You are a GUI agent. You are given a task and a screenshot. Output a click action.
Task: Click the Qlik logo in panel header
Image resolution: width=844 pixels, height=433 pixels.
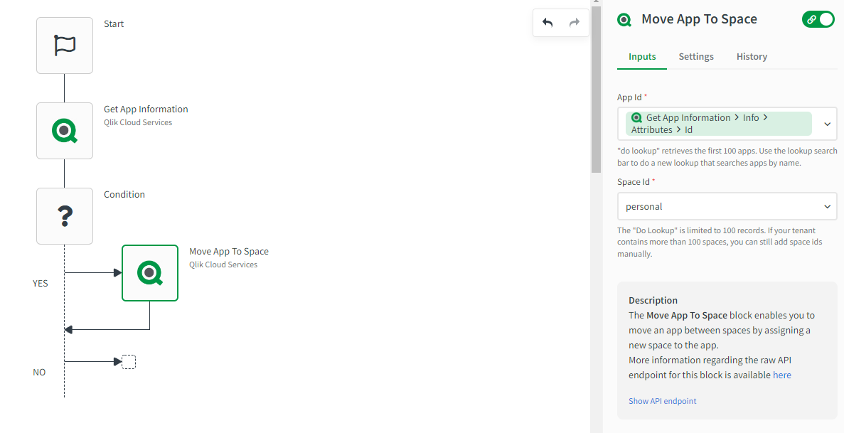pos(624,20)
